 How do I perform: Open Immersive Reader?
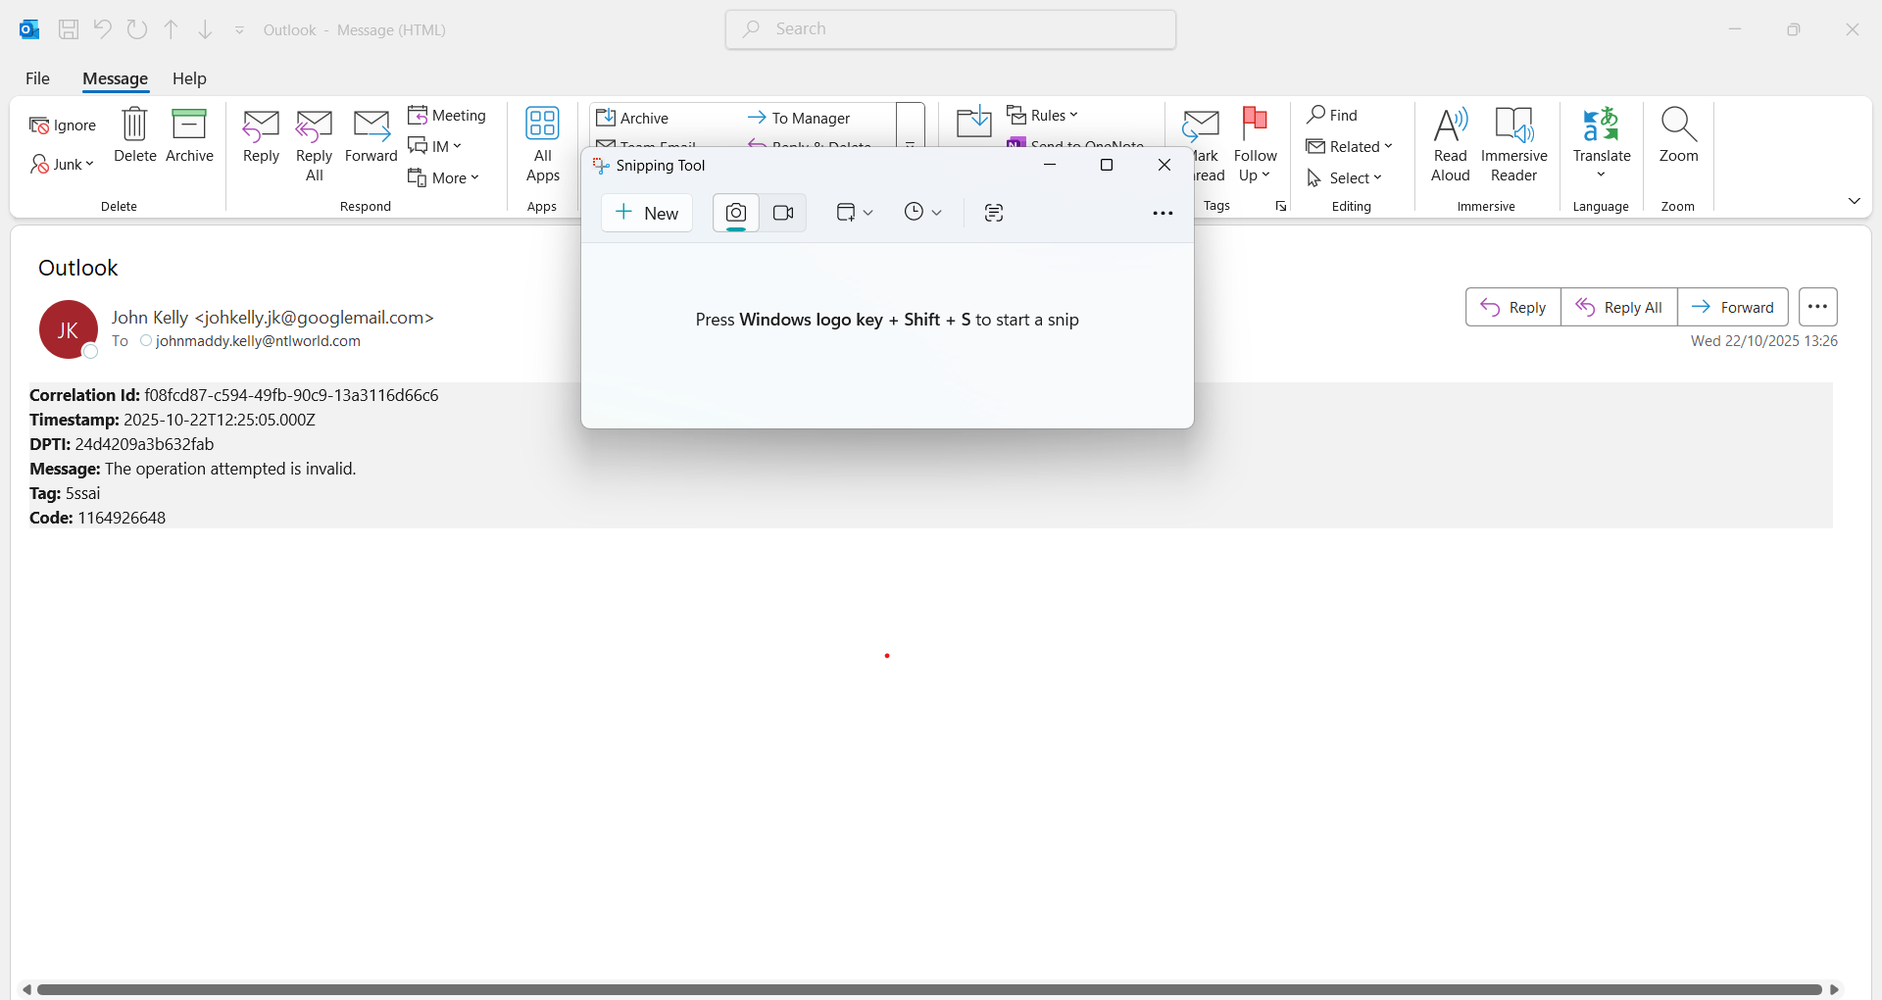[1513, 145]
